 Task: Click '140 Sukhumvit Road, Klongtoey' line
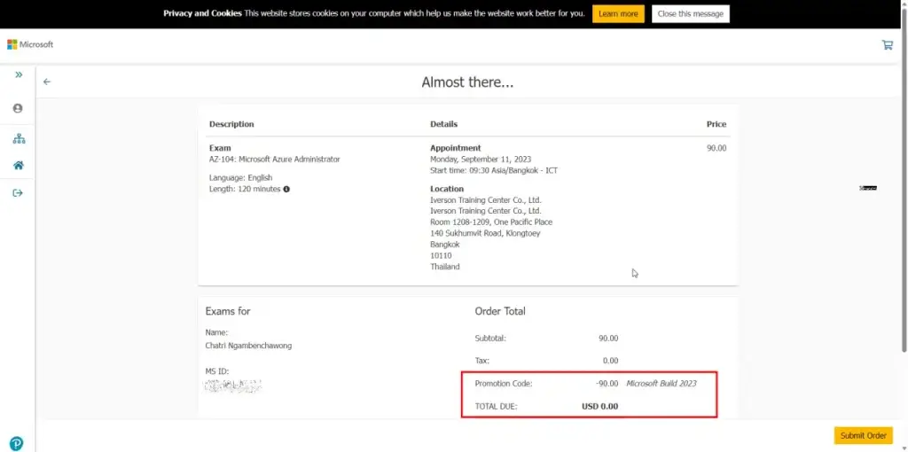click(485, 233)
